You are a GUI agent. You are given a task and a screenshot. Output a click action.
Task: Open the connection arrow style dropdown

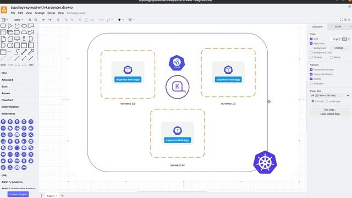point(101,20)
